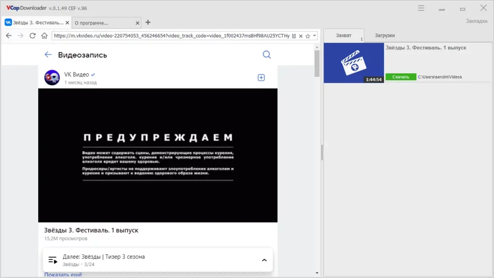Open captured video clapperboard thumbnail
This screenshot has width=494, height=278.
(x=354, y=63)
